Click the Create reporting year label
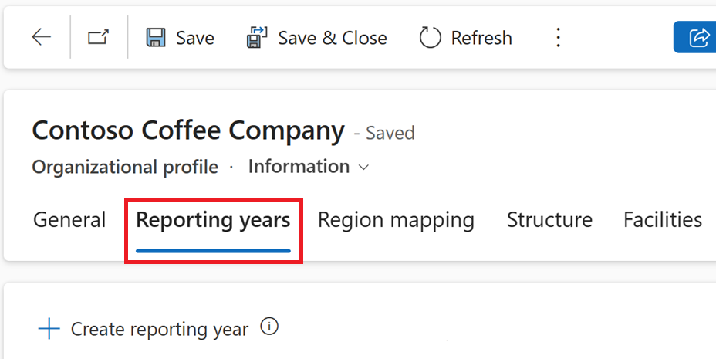The height and width of the screenshot is (359, 716). coord(160,330)
